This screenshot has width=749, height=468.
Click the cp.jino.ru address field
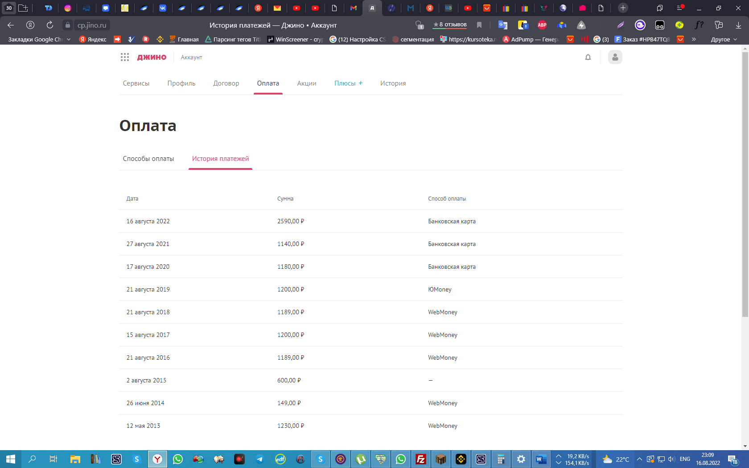pyautogui.click(x=91, y=25)
